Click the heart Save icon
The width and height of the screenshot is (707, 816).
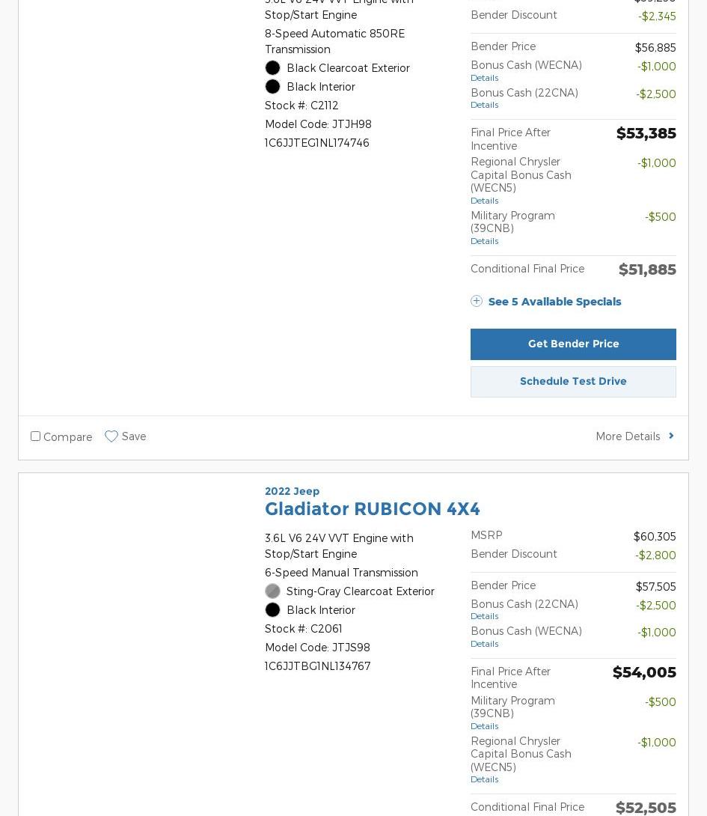pyautogui.click(x=111, y=436)
